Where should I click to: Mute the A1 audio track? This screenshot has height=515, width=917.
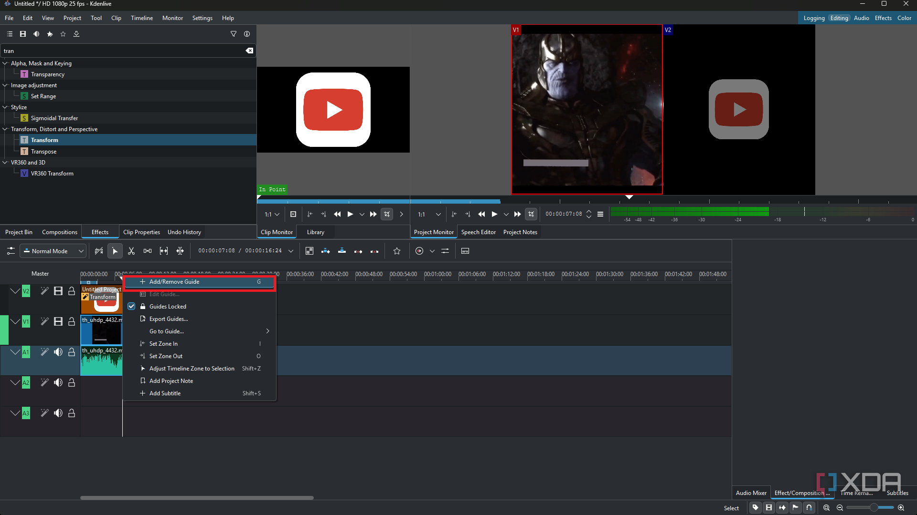[x=58, y=352]
